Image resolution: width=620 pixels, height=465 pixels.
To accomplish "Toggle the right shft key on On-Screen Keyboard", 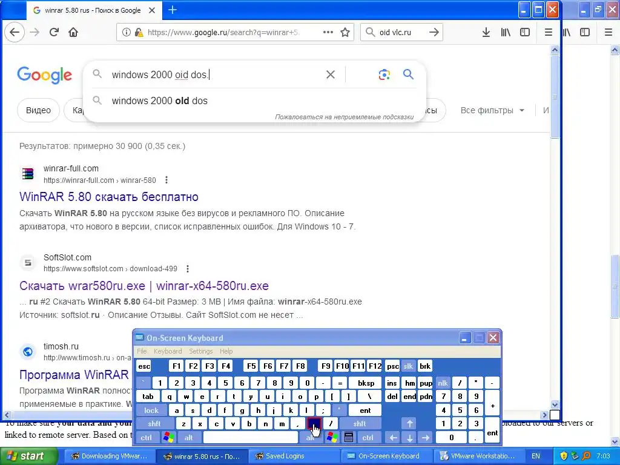I will click(360, 423).
